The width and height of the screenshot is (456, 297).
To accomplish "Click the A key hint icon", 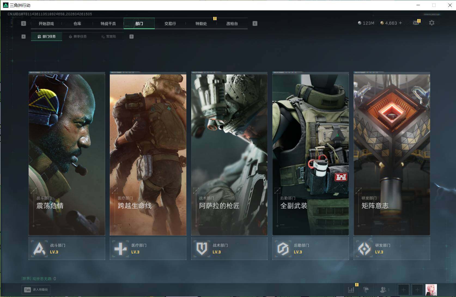I will tap(23, 37).
